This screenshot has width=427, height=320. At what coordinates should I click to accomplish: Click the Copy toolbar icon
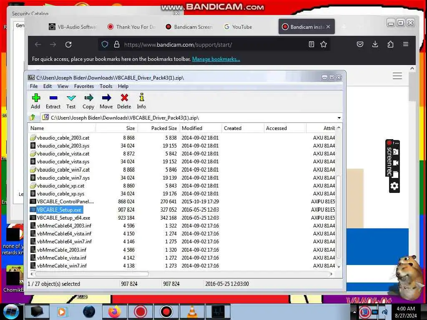(88, 101)
